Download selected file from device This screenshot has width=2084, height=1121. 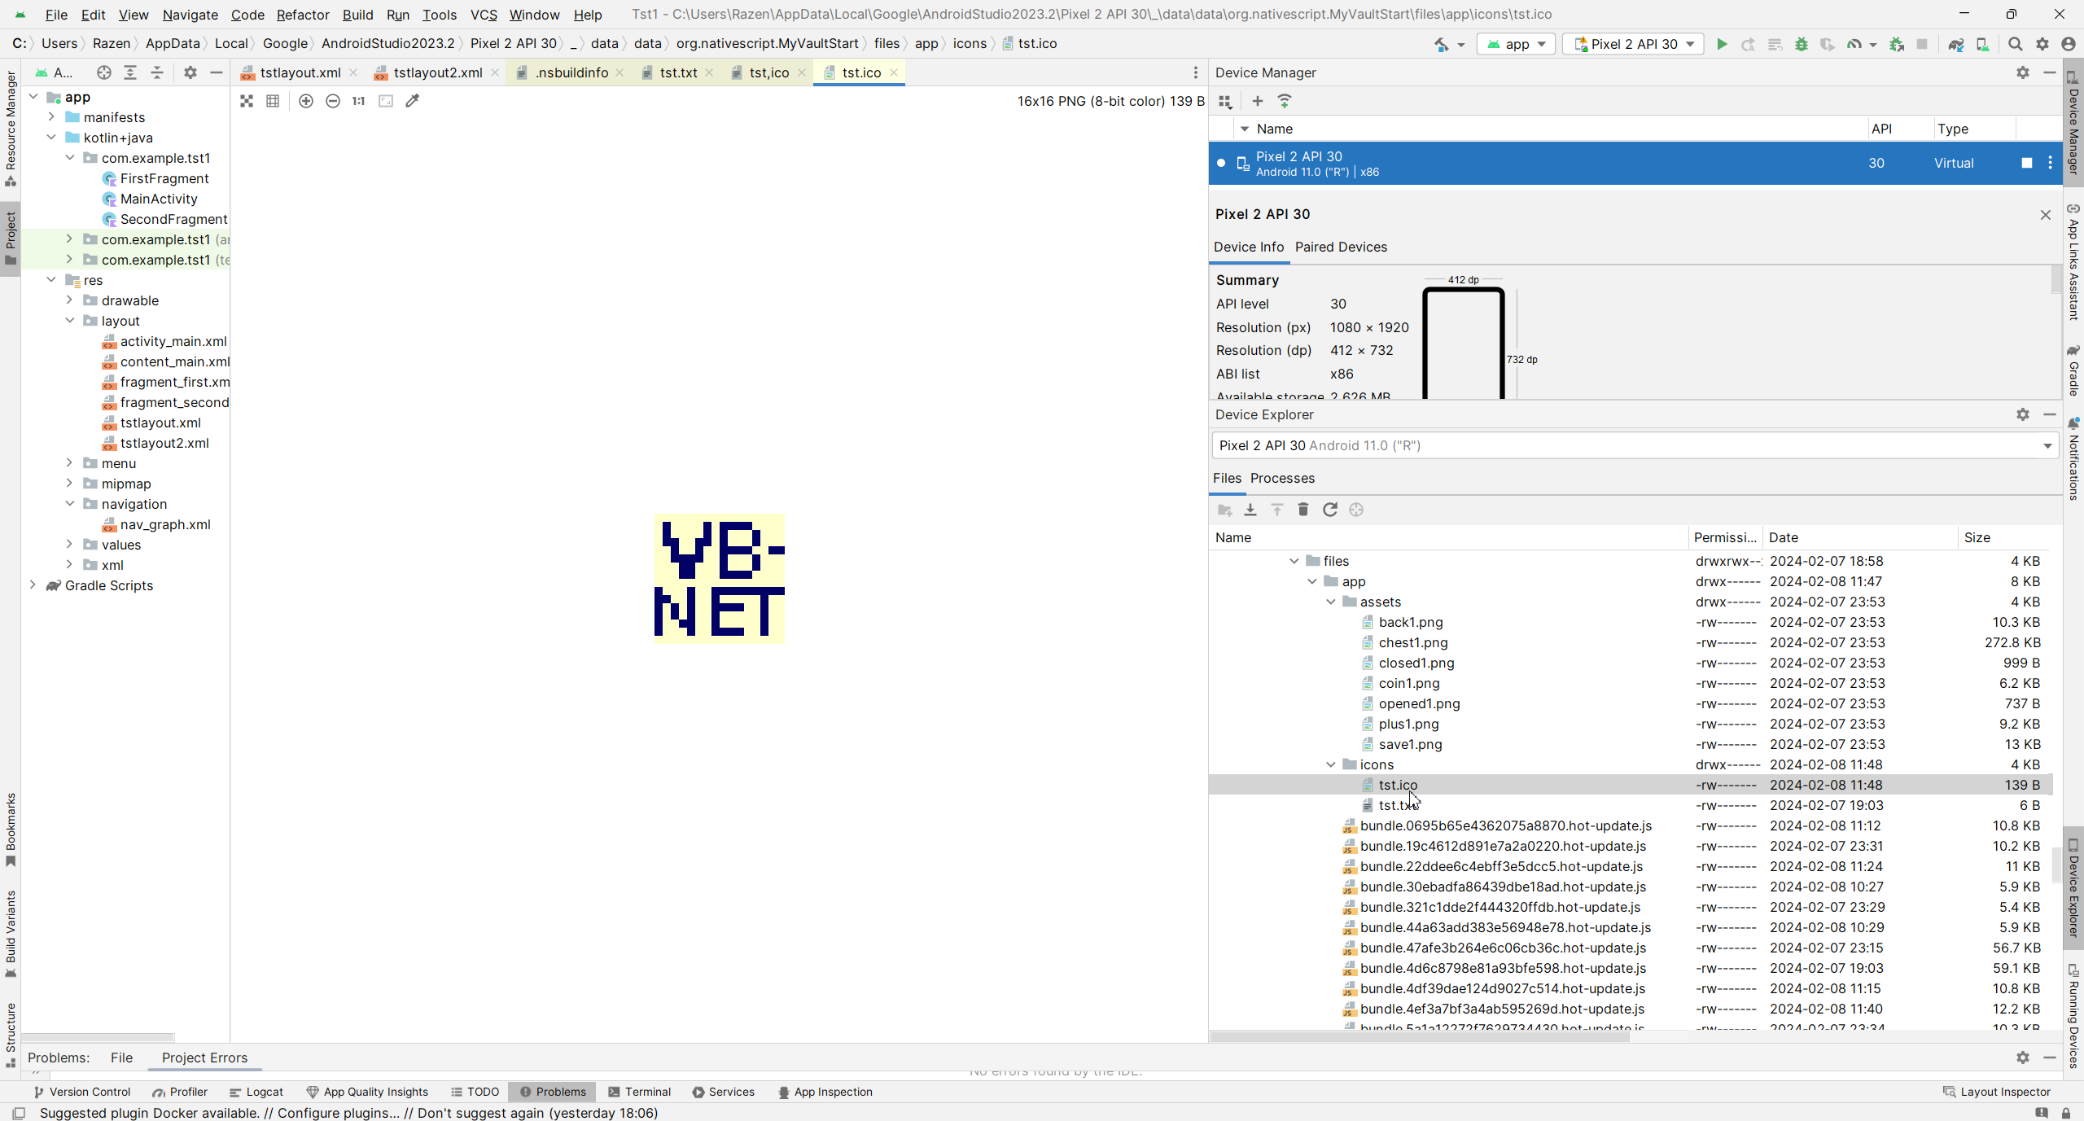(1250, 510)
